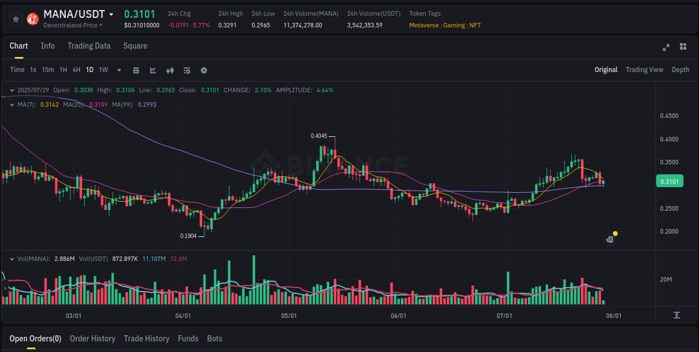
Task: Select the date range calendar icon
Action: (136, 70)
